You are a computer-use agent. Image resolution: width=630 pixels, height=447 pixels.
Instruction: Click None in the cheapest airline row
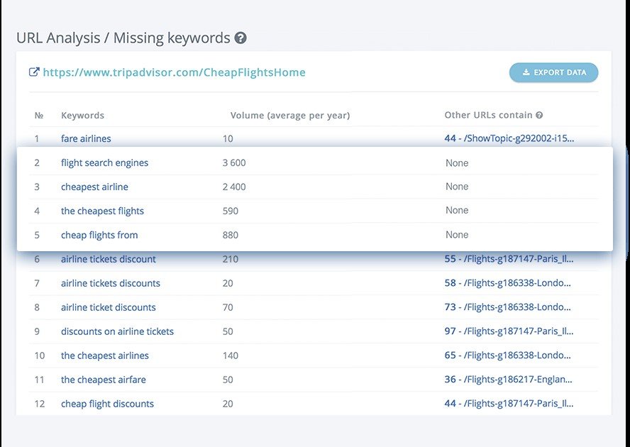pyautogui.click(x=457, y=187)
